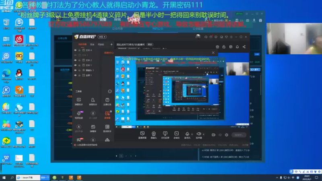Click the 修改 button next to room title
The height and width of the screenshot is (181, 322).
click(x=150, y=45)
